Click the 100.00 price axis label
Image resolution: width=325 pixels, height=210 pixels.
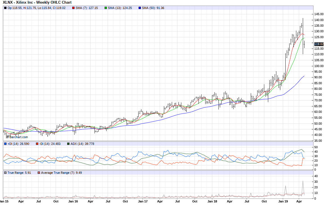319,66
